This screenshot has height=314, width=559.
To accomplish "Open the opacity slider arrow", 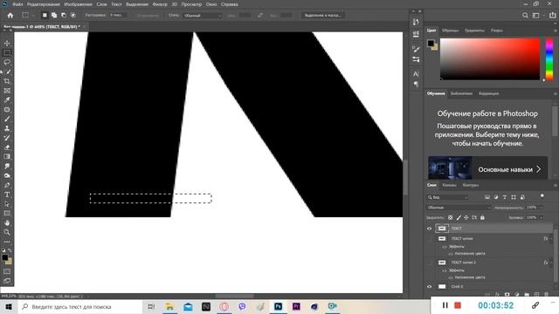I will click(542, 208).
